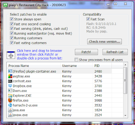Click the crosshair target drag icon
This screenshot has width=135, height=125.
coord(11,55)
